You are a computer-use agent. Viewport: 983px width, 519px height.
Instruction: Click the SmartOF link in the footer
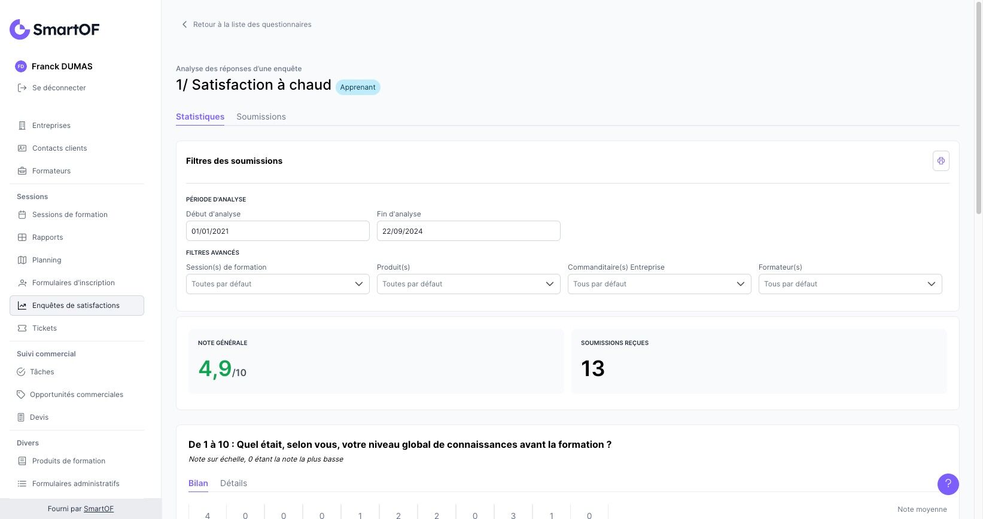[99, 509]
